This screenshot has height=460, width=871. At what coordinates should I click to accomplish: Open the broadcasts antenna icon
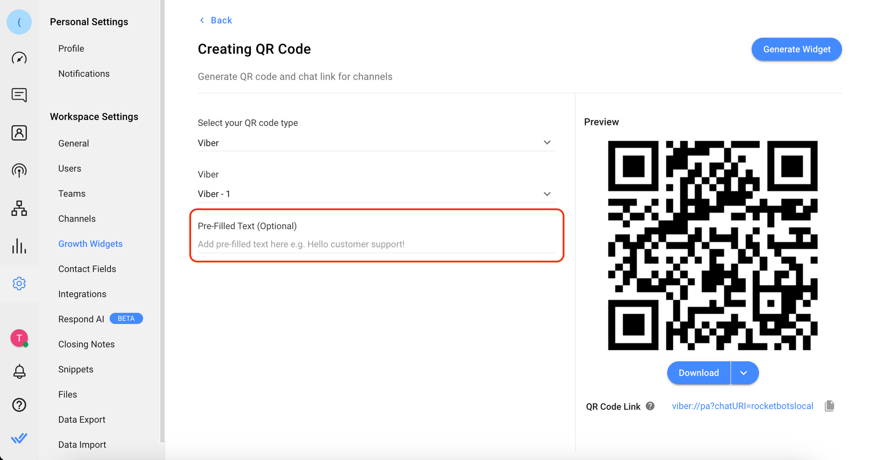point(19,170)
